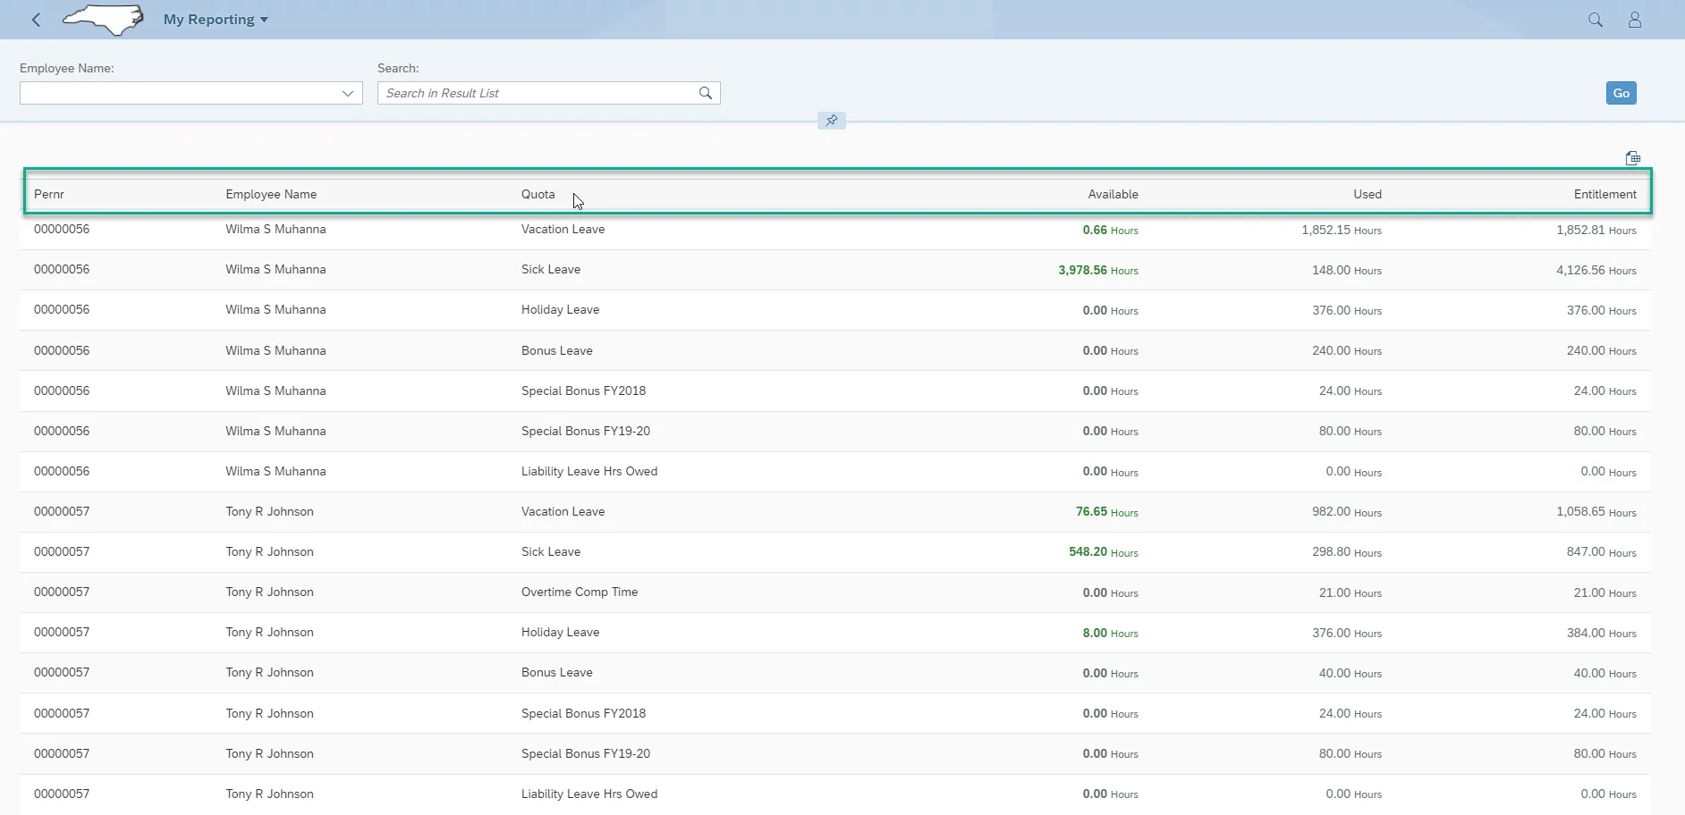This screenshot has height=815, width=1685.
Task: Click the North Carolina state logo
Action: tap(104, 20)
